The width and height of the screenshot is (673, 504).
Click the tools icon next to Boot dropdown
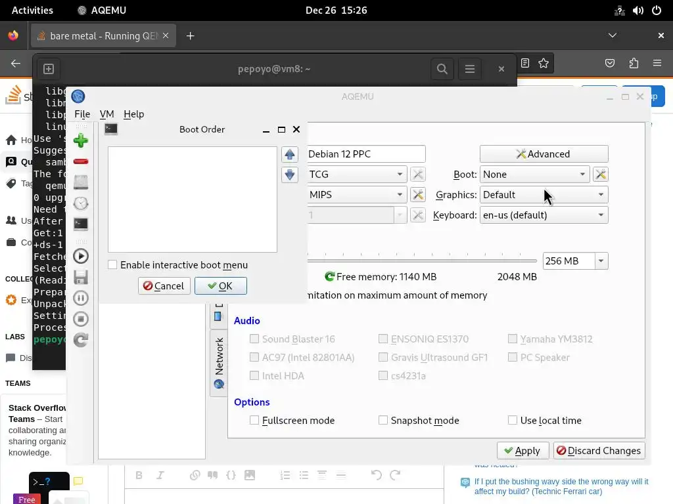pyautogui.click(x=601, y=175)
